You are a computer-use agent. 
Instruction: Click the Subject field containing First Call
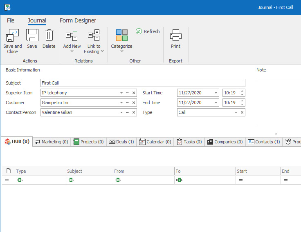[143, 83]
